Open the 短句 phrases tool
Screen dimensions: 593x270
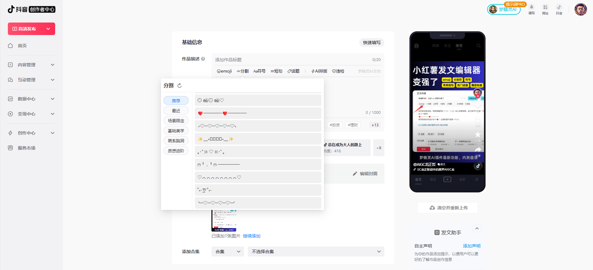[x=277, y=71]
